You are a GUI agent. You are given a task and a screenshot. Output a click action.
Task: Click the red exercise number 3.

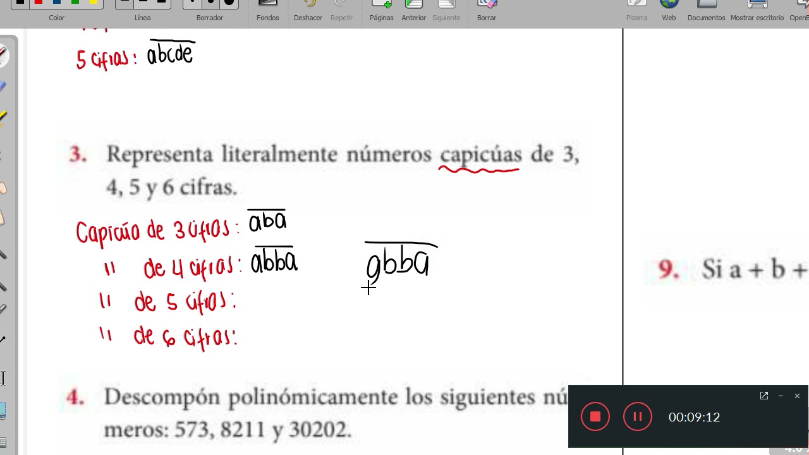tap(78, 155)
